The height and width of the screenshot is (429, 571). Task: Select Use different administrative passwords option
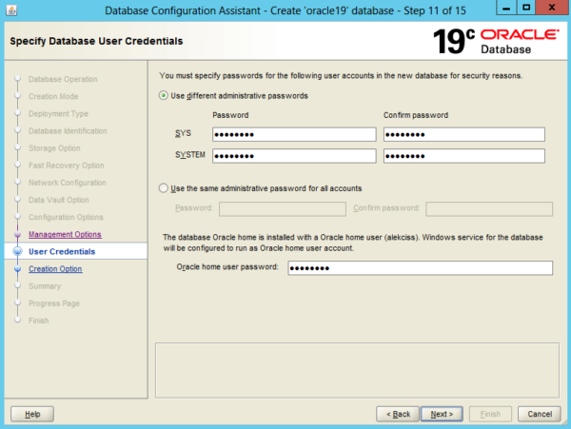(163, 96)
